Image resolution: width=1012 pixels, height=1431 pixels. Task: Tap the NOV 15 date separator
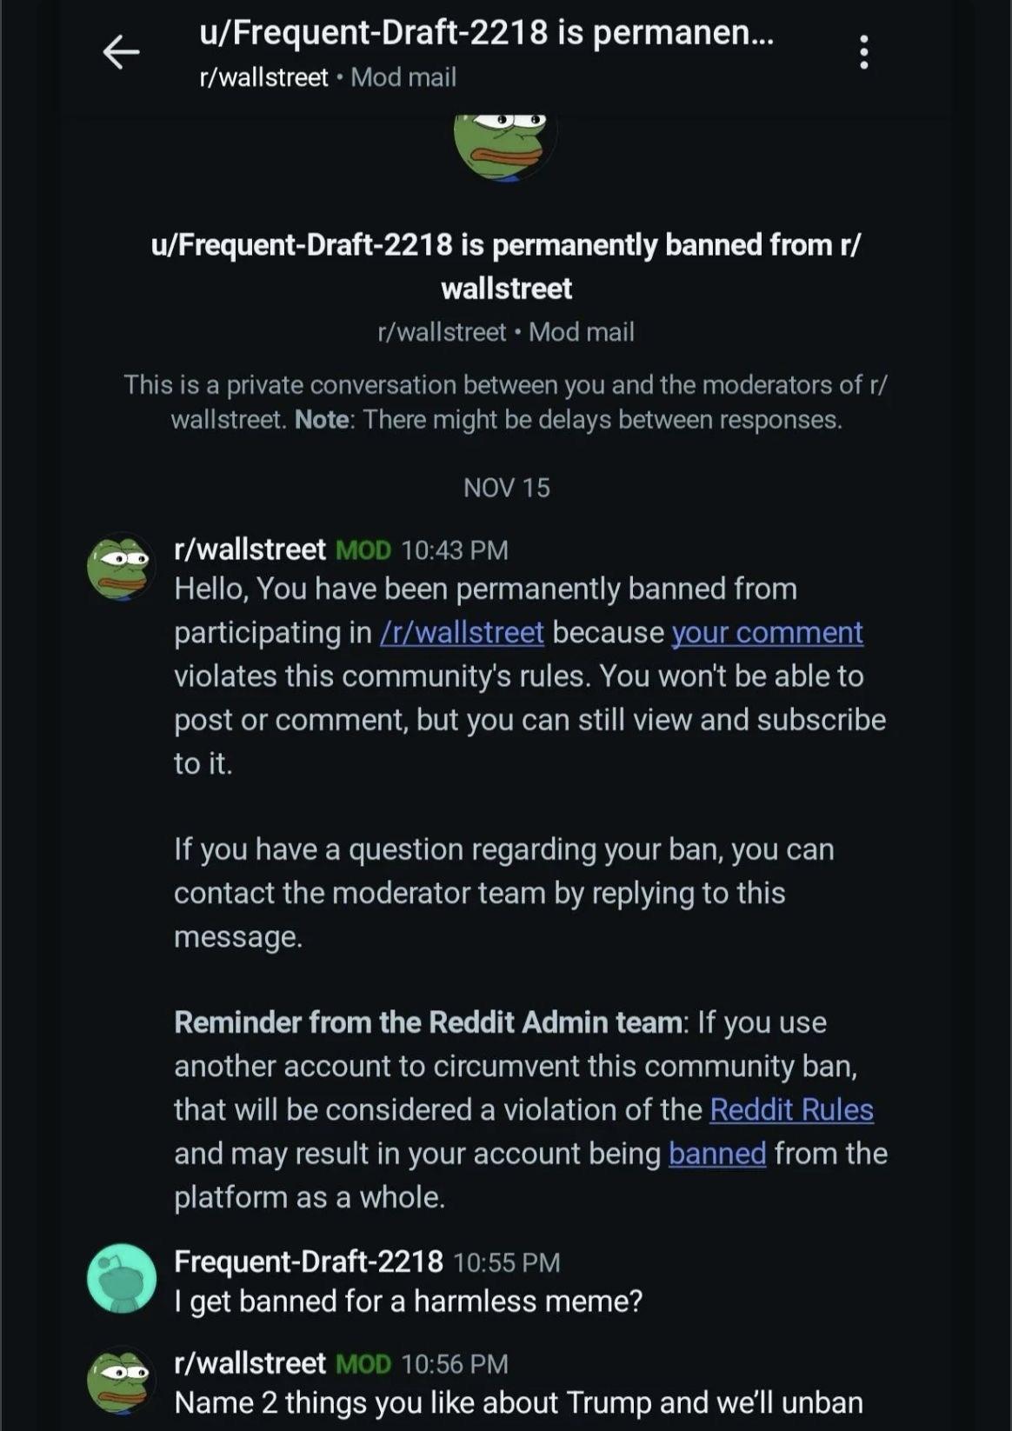click(x=506, y=488)
